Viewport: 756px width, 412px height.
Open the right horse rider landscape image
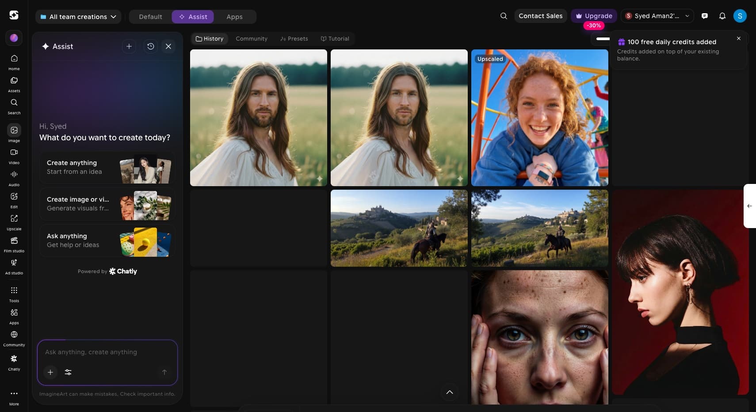pyautogui.click(x=540, y=228)
